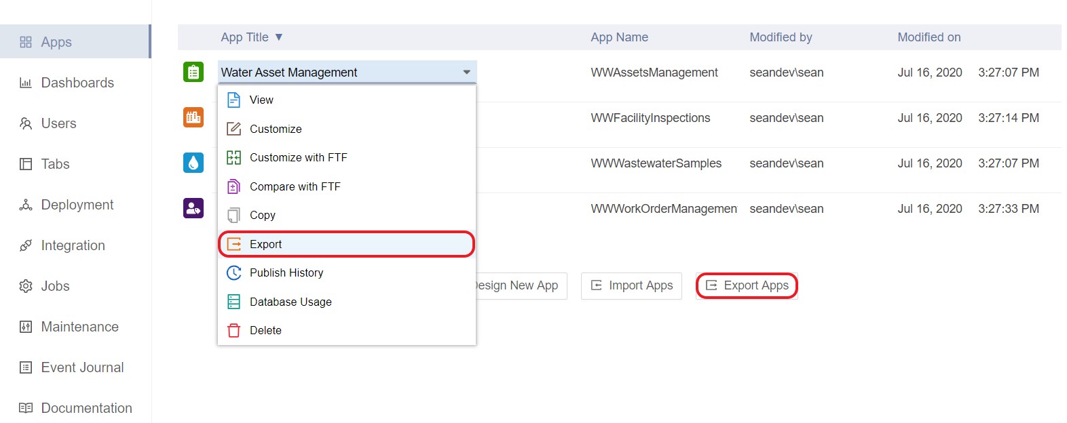Image resolution: width=1067 pixels, height=423 pixels.
Task: Sort by App Title column arrow
Action: 278,37
